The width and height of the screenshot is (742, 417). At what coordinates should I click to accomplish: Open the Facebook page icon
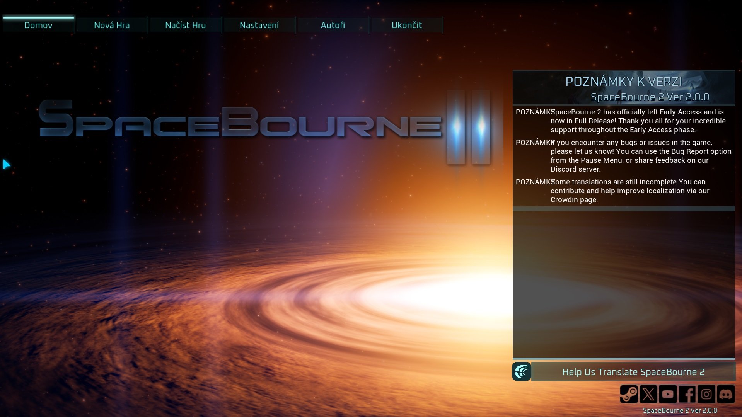pyautogui.click(x=687, y=394)
